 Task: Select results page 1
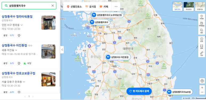point(29,97)
